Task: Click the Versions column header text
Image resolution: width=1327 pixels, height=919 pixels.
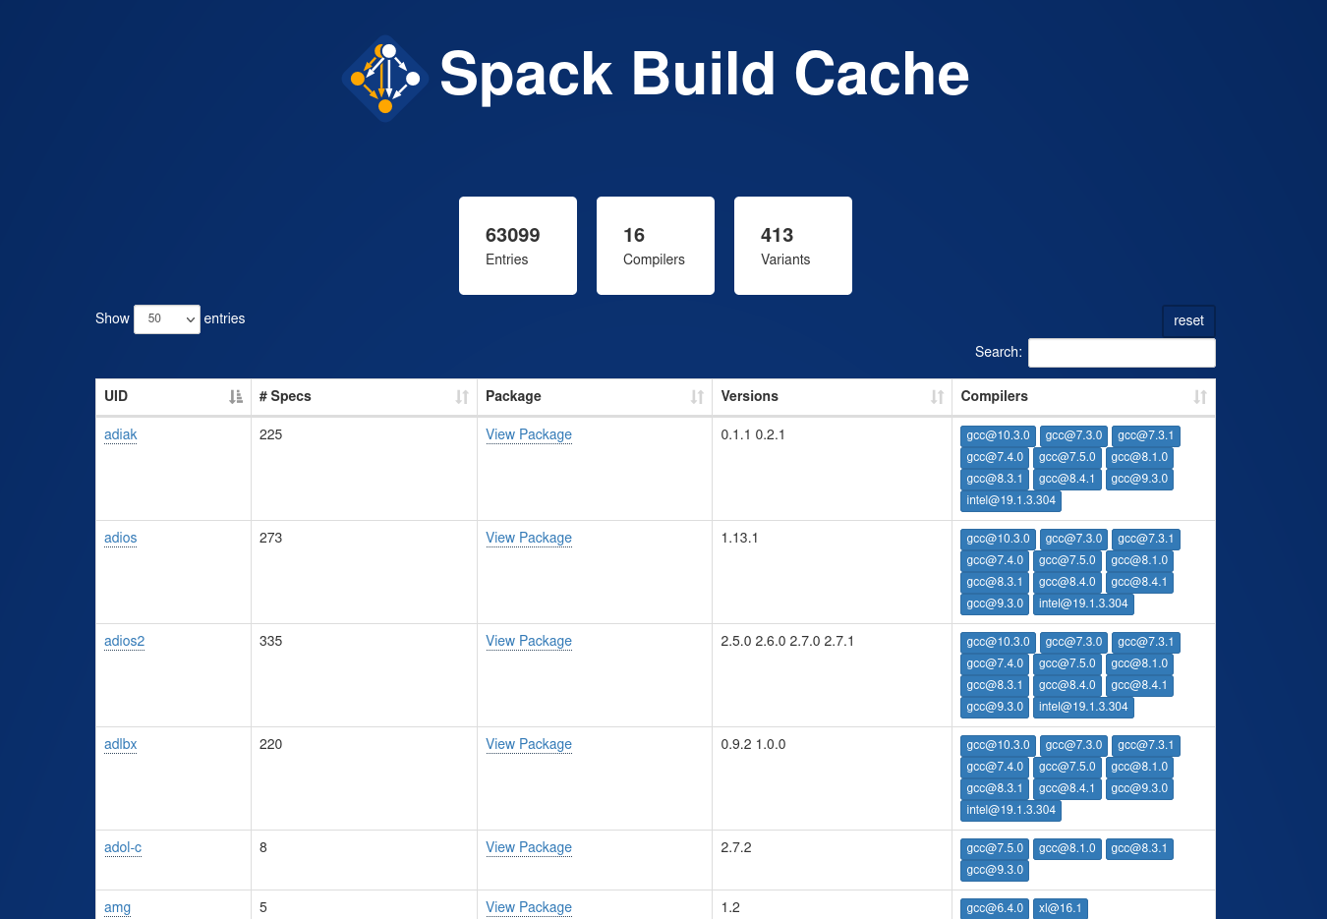Action: (x=749, y=396)
